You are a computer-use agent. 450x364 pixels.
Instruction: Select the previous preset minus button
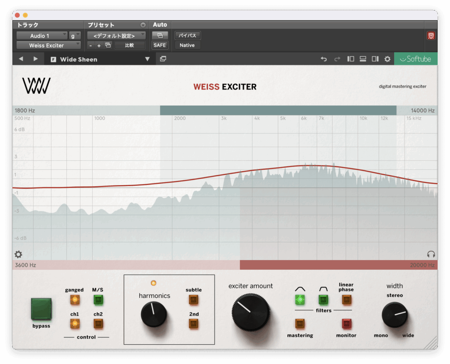coord(91,45)
